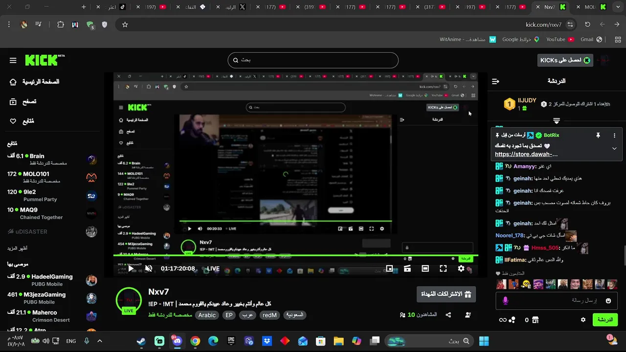This screenshot has width=626, height=352.
Task: Open recommended channel HadeelGaming
Action: [52, 280]
